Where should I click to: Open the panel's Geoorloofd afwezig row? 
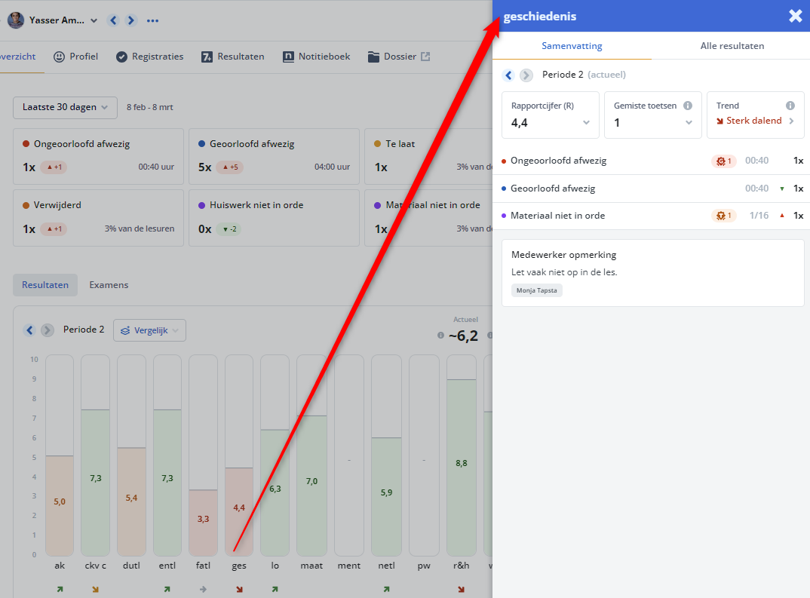[652, 189]
